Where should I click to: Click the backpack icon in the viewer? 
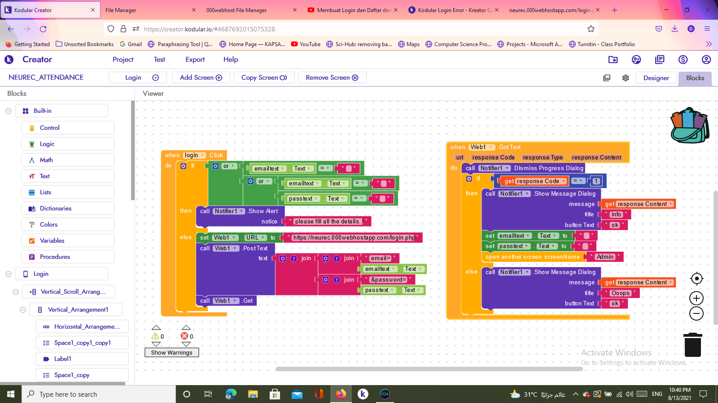tap(690, 125)
